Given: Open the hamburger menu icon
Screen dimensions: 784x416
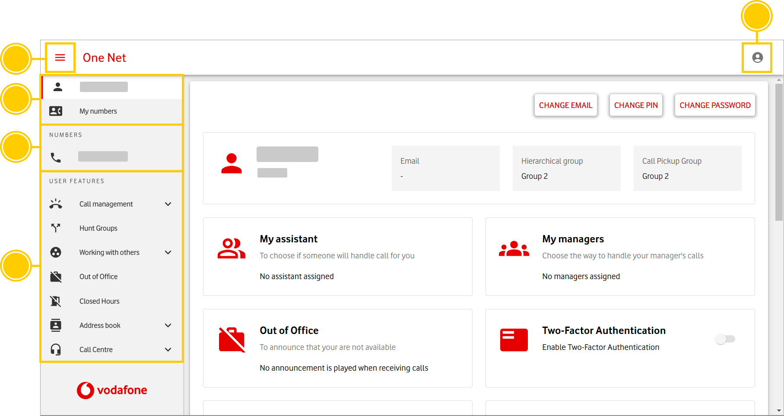Looking at the screenshot, I should pyautogui.click(x=60, y=57).
